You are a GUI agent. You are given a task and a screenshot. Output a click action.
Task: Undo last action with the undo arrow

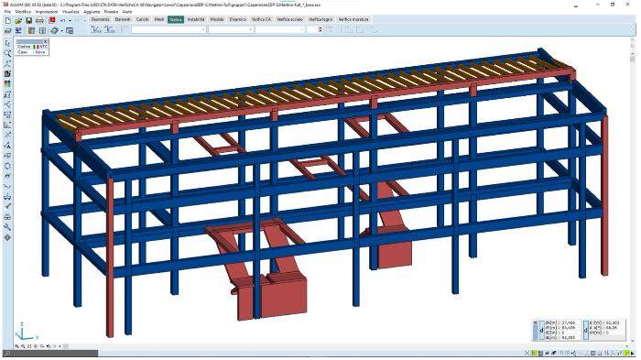tap(63, 20)
